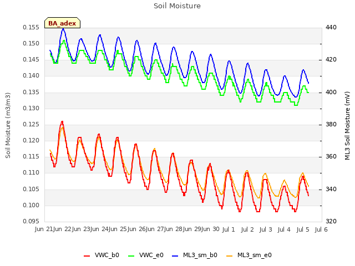Click the 0.150 left axis tick
This screenshot has width=355, height=266.
point(31,43)
